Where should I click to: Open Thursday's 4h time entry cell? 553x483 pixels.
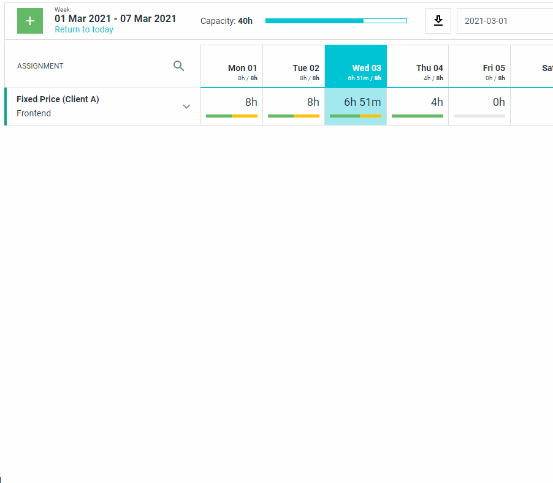pyautogui.click(x=418, y=107)
